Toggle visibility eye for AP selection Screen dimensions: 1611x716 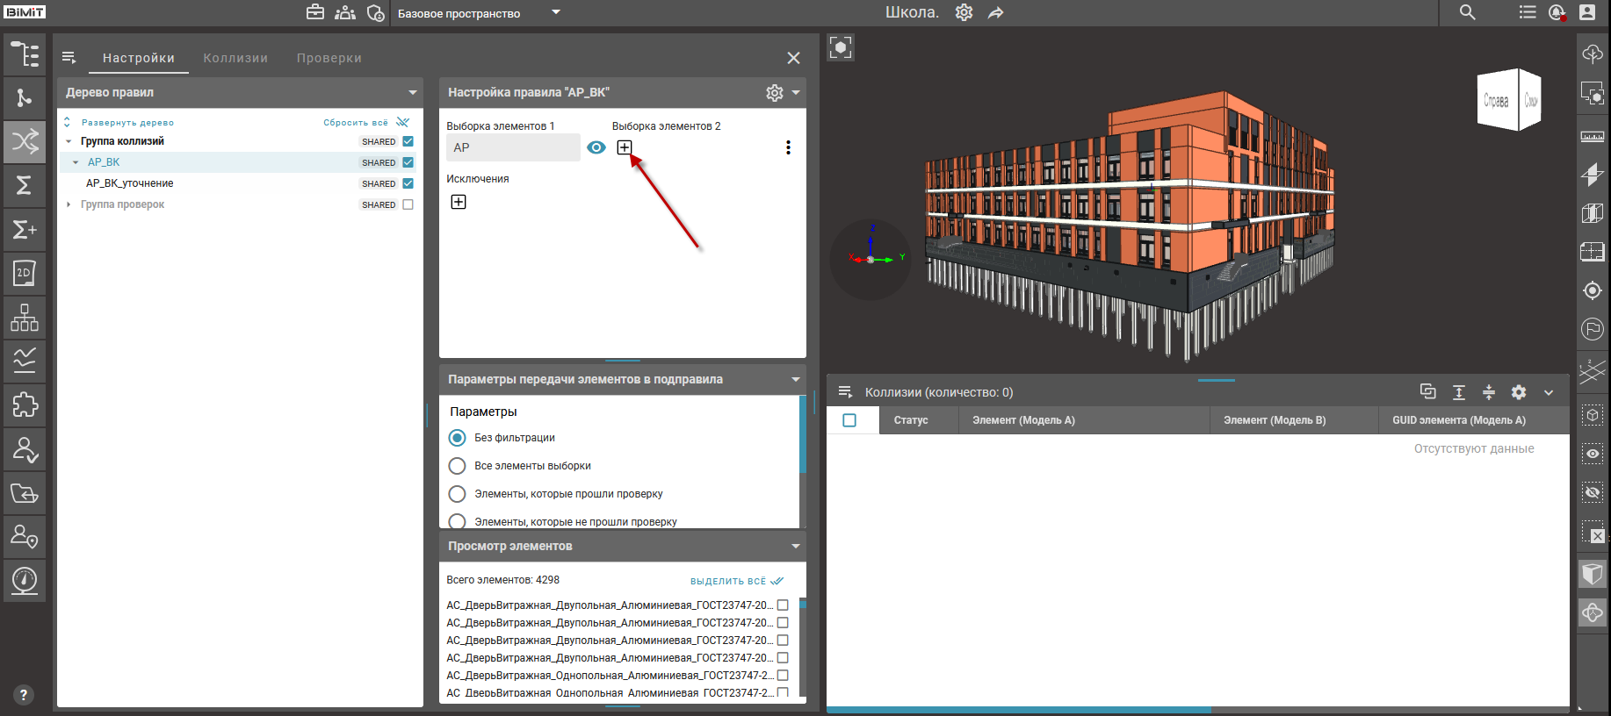tap(596, 147)
